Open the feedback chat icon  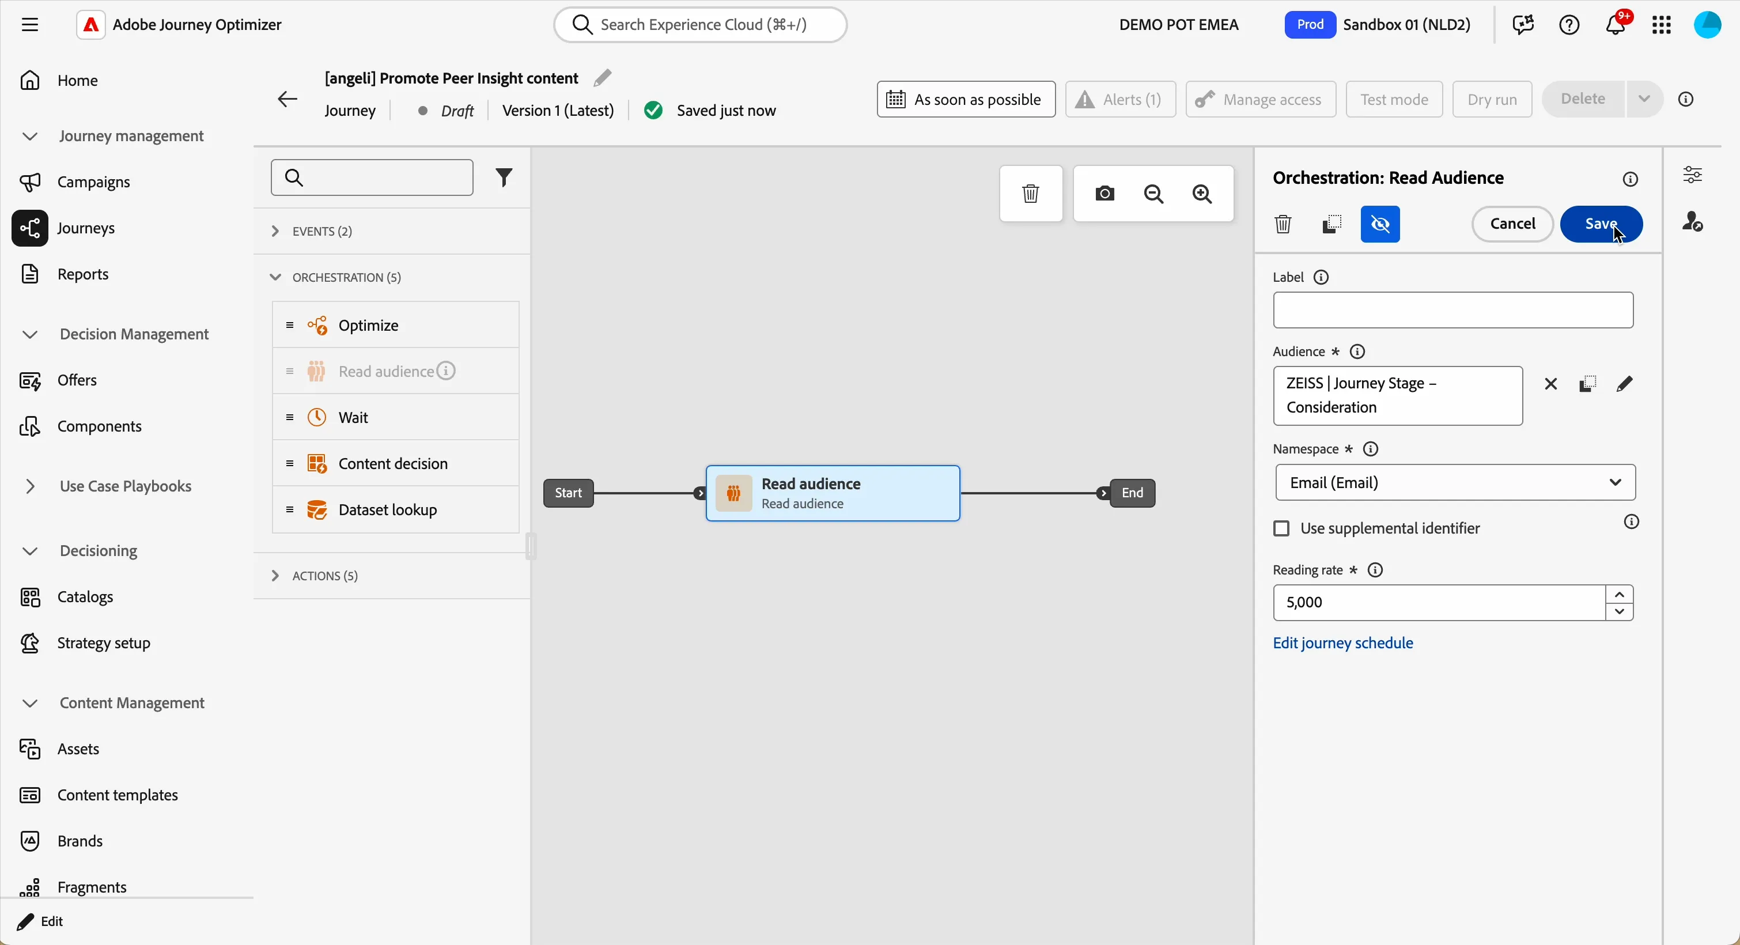click(x=1523, y=25)
